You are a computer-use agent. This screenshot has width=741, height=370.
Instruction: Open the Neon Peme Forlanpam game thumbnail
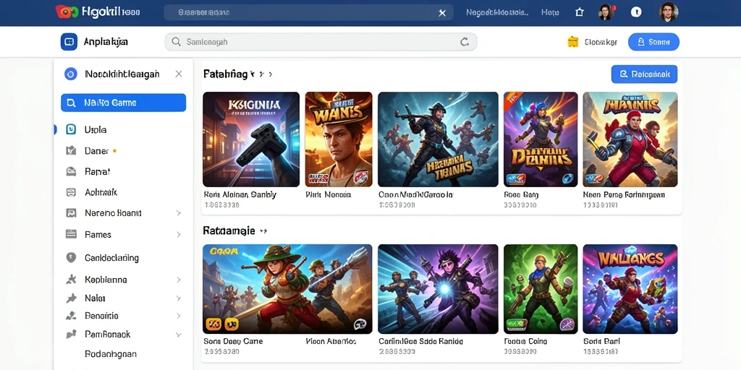630,139
